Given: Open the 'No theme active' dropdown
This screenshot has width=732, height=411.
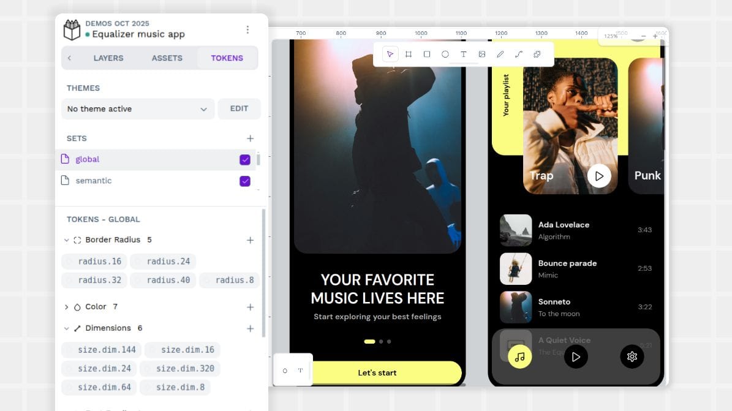Looking at the screenshot, I should click(x=137, y=108).
